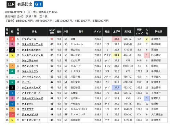Click the race date line 2023年12月24日

pyautogui.click(x=31, y=12)
